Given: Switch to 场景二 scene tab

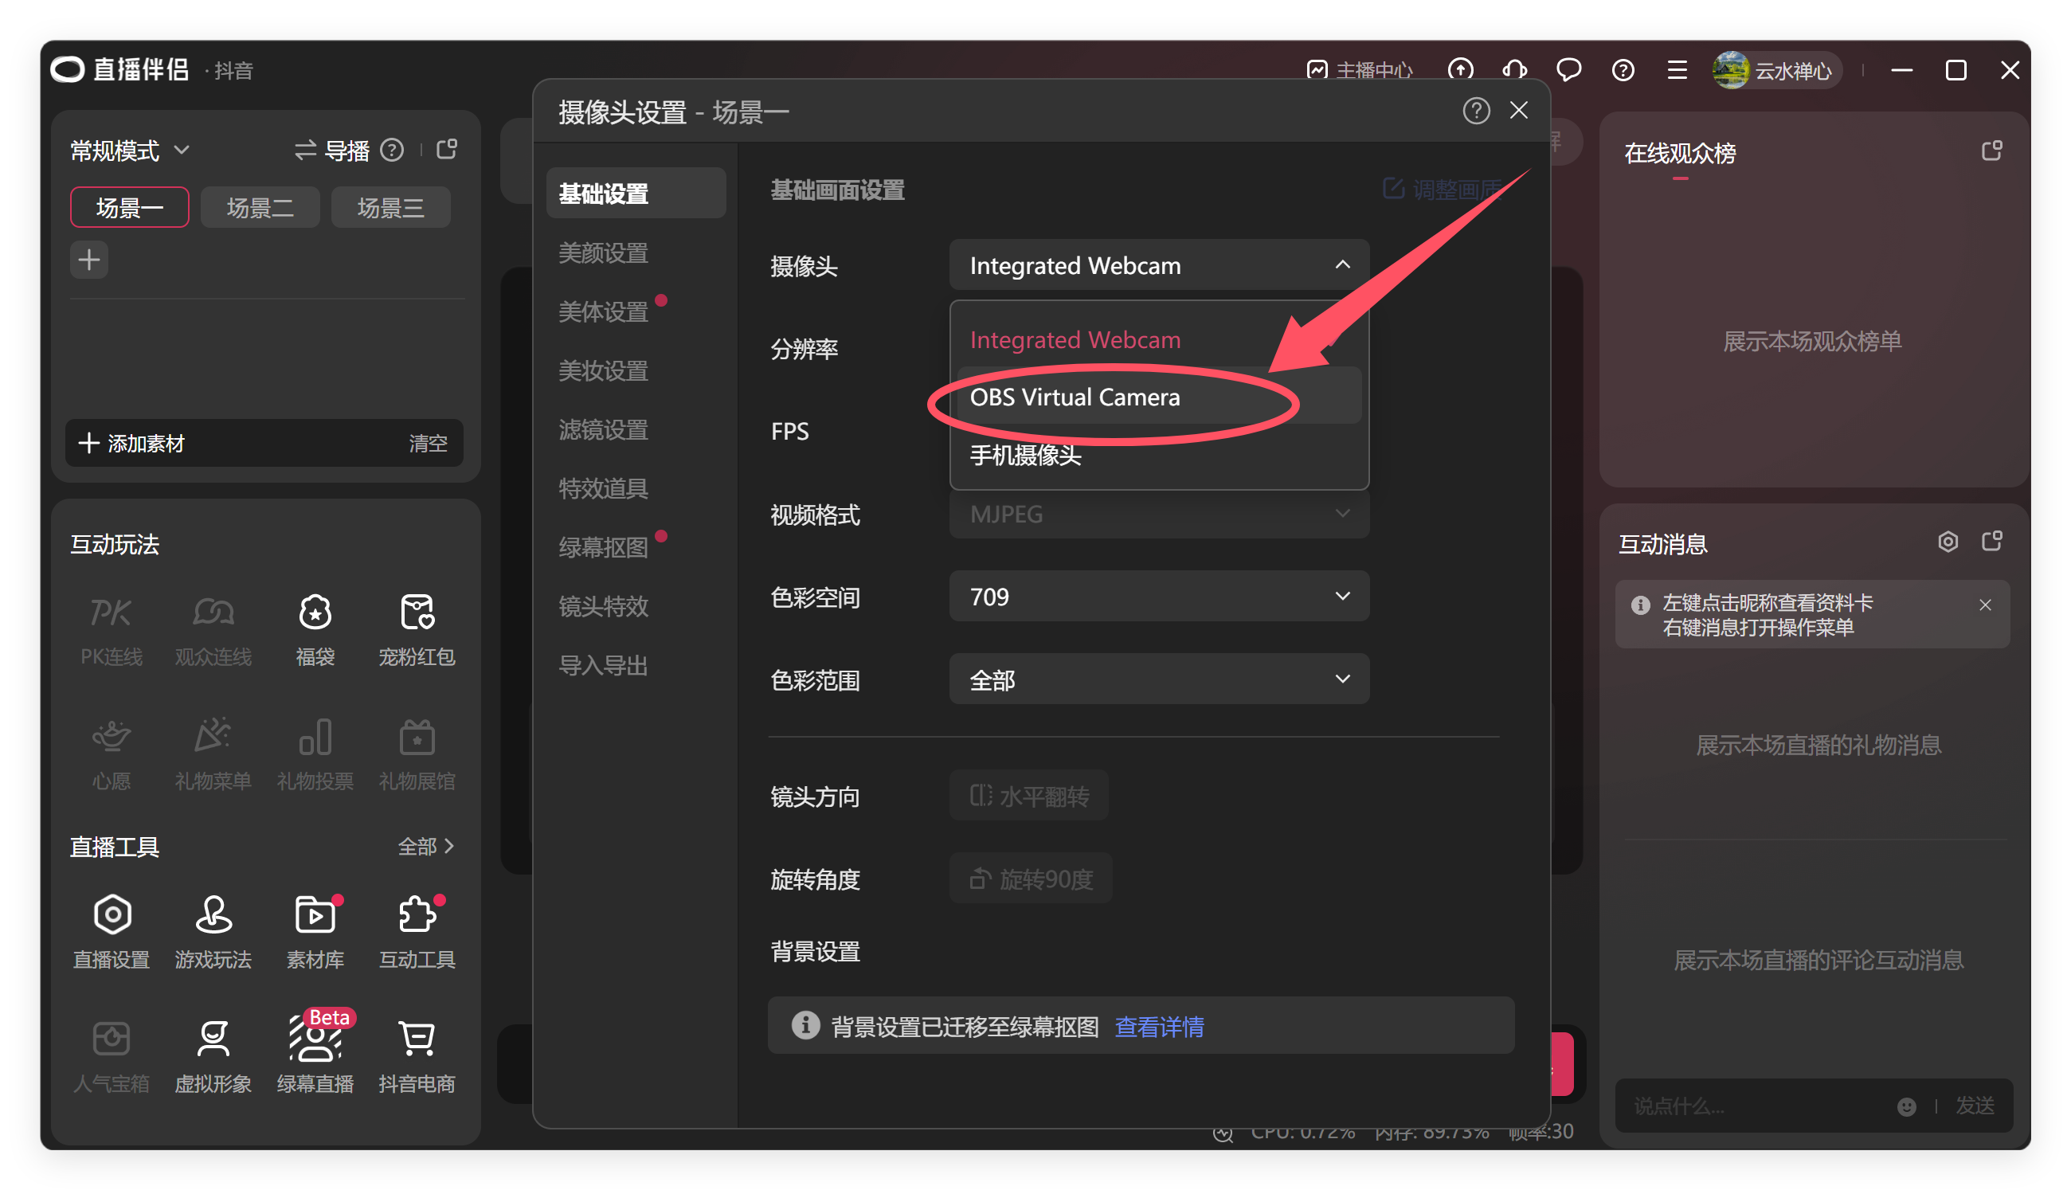Looking at the screenshot, I should coord(260,207).
